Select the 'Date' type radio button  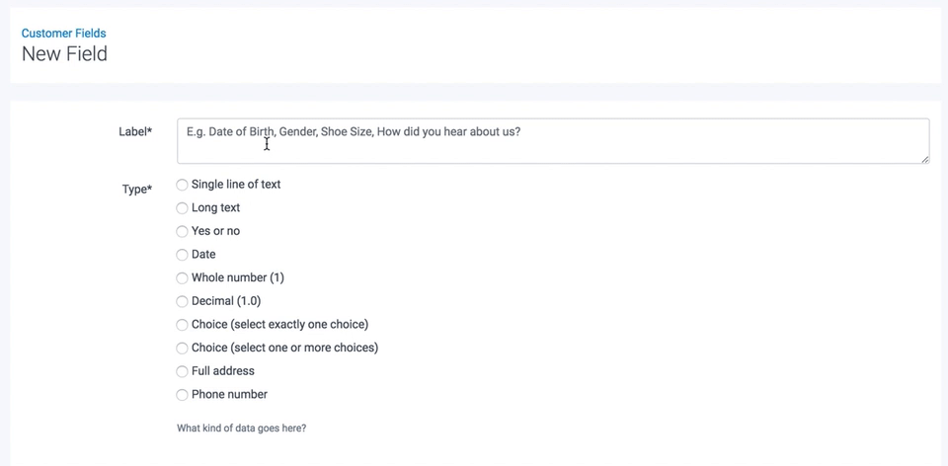(x=182, y=255)
